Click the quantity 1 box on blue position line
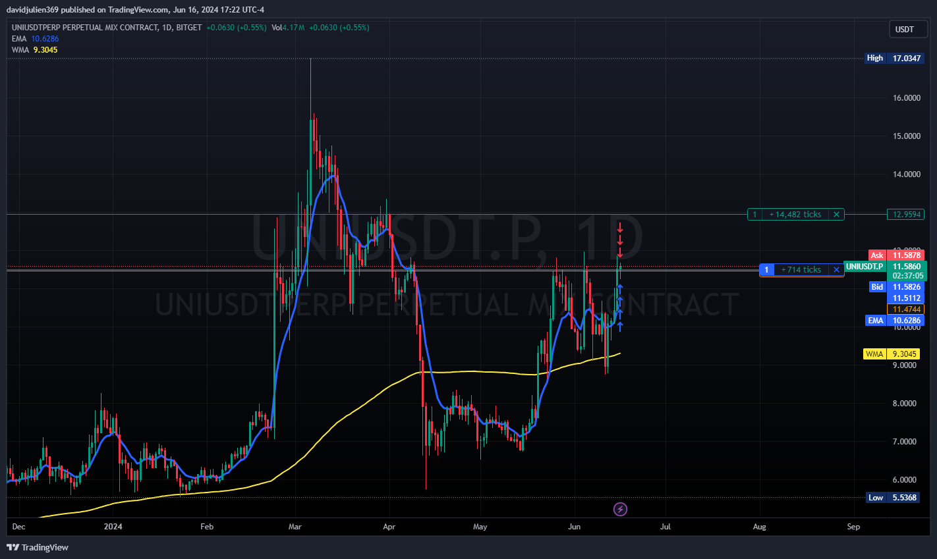937x559 pixels. pos(766,269)
